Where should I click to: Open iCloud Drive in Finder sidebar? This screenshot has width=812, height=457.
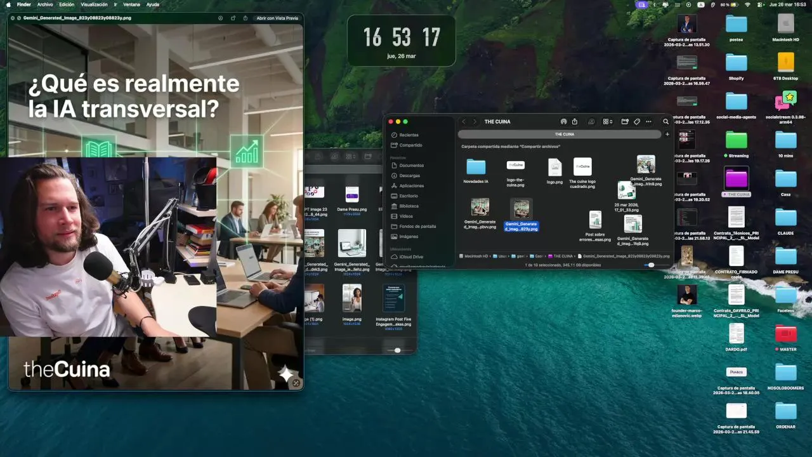tap(407, 257)
